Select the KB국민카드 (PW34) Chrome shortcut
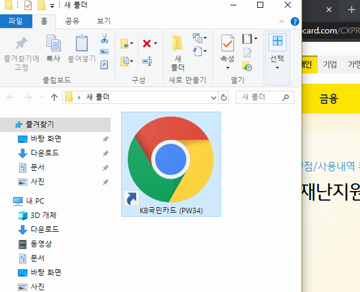 click(x=171, y=164)
